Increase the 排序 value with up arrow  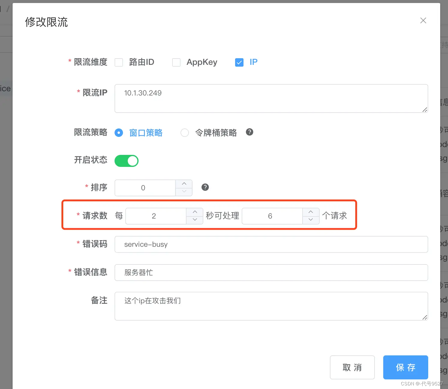[184, 184]
